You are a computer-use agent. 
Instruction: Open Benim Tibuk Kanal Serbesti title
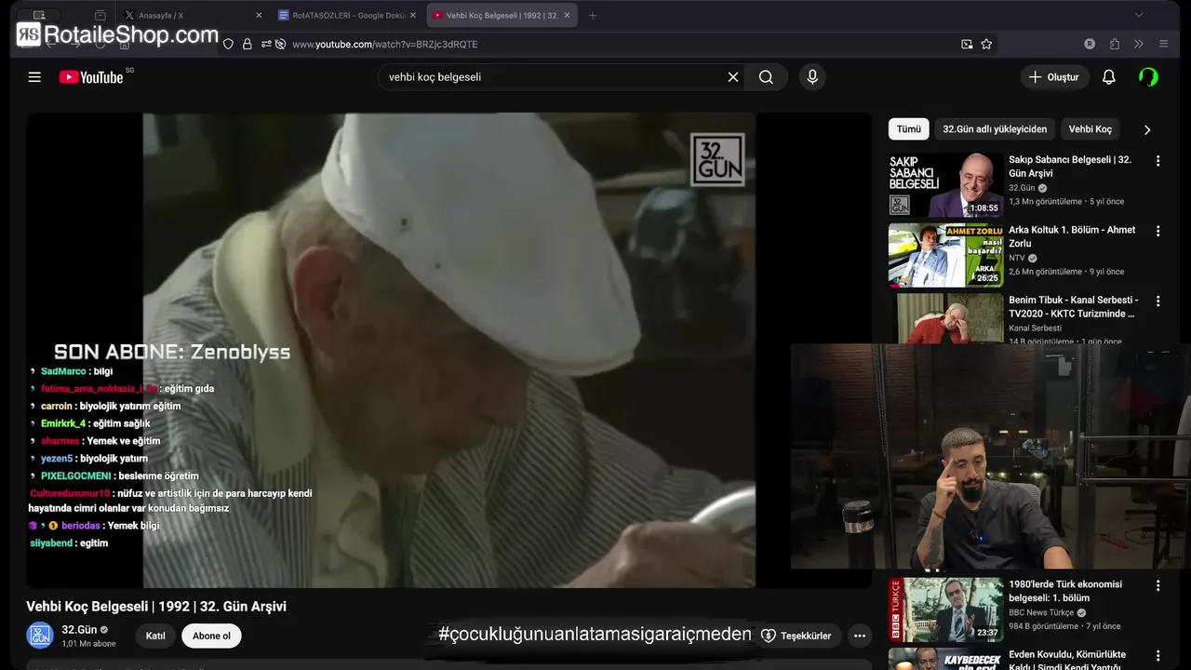pyautogui.click(x=1073, y=307)
